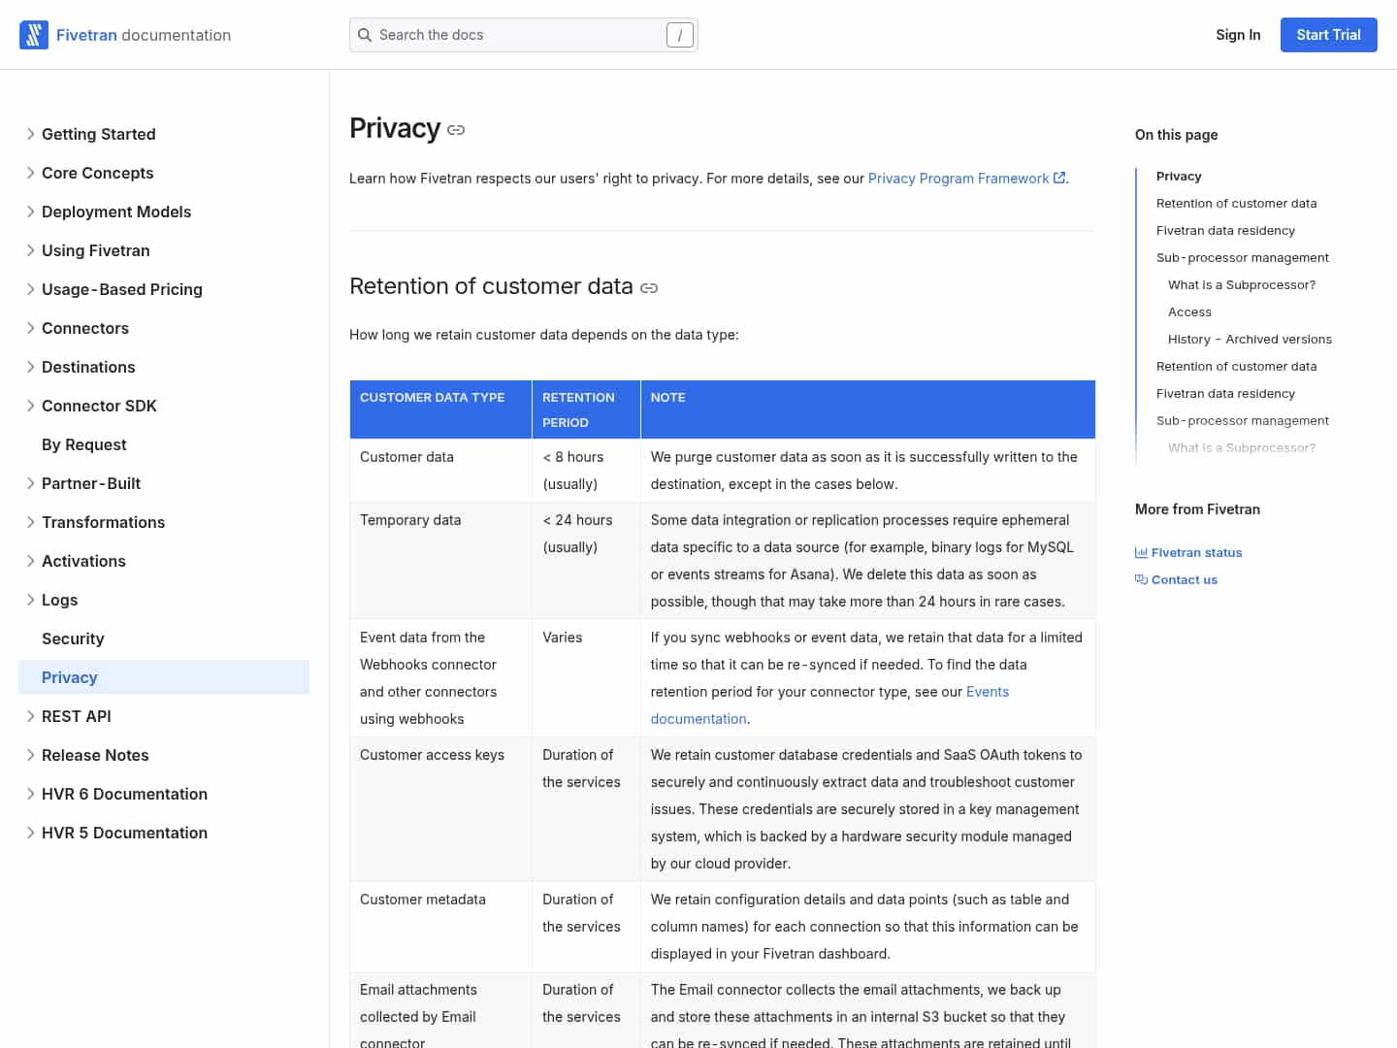Open the Security page in sidebar
This screenshot has height=1048, width=1397.
tap(73, 639)
